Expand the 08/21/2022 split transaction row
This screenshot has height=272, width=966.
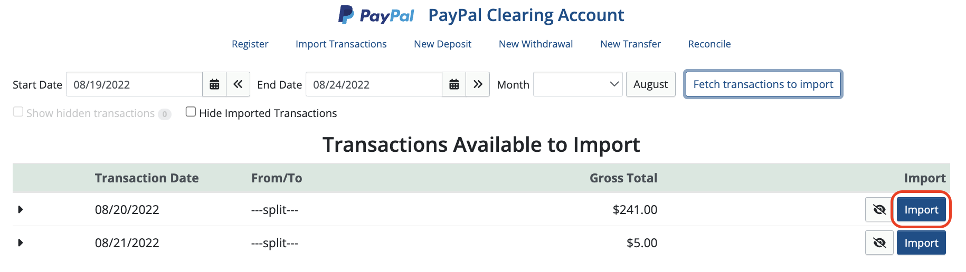[20, 243]
